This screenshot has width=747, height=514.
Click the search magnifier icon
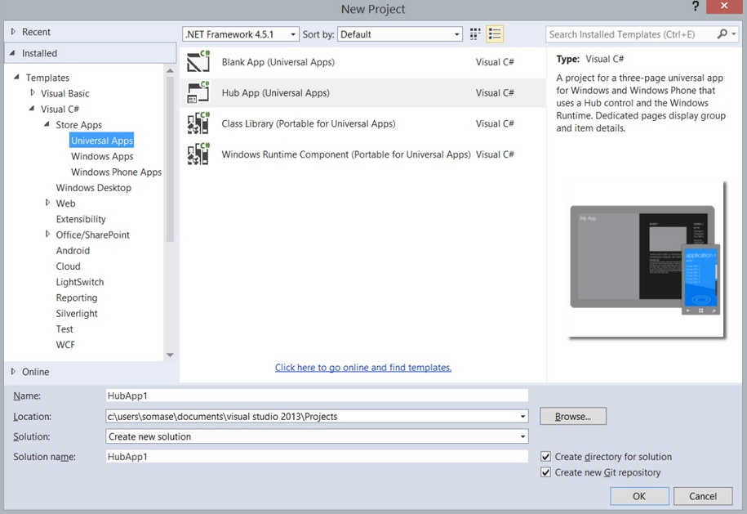[722, 34]
